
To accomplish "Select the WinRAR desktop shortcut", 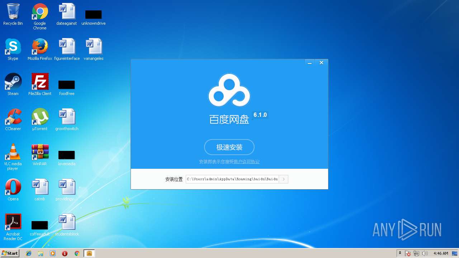I will [x=40, y=155].
